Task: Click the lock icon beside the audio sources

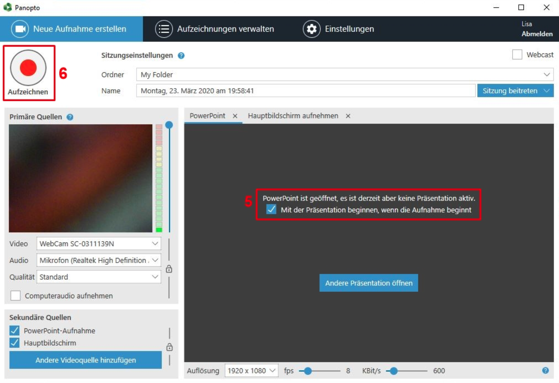Action: pyautogui.click(x=169, y=269)
